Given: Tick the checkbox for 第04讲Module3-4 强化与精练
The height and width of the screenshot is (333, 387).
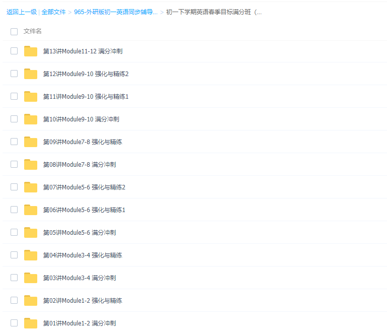Looking at the screenshot, I should click(14, 255).
